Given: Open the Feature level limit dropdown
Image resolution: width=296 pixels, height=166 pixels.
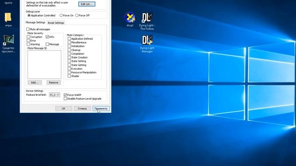Looking at the screenshot, I should point(55,95).
